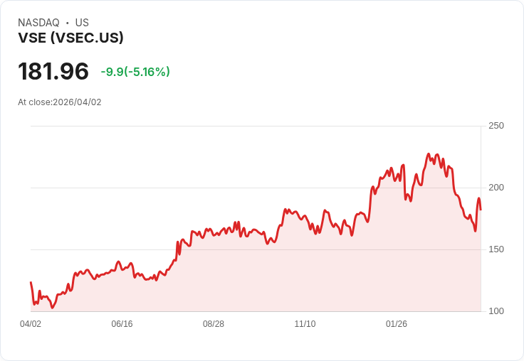Select the 01/26 date on x-axis
Image resolution: width=524 pixels, height=361 pixels.
click(397, 324)
